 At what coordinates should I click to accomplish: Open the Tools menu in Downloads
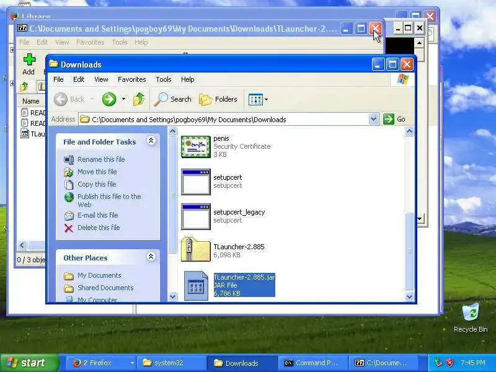click(x=163, y=79)
